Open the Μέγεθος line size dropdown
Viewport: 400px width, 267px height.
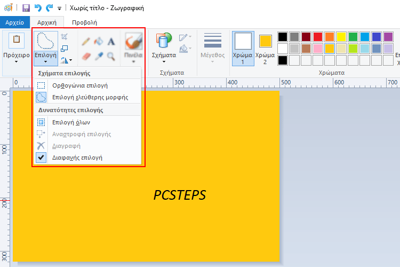212,48
